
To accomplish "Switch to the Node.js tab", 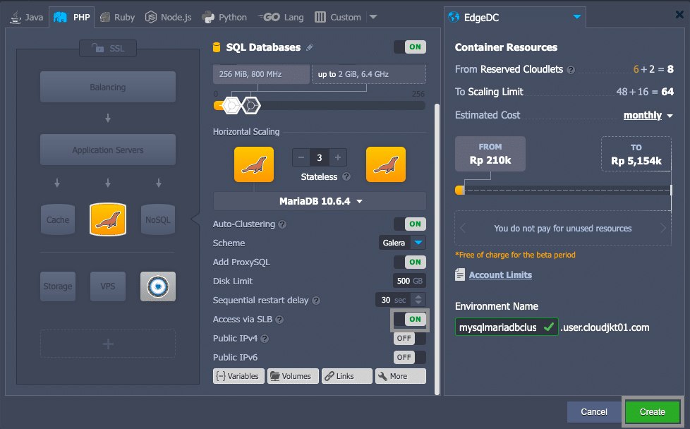I will click(x=169, y=17).
